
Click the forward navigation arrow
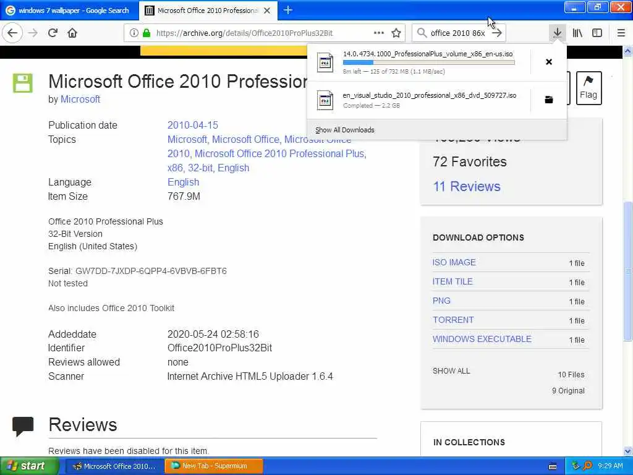(33, 33)
